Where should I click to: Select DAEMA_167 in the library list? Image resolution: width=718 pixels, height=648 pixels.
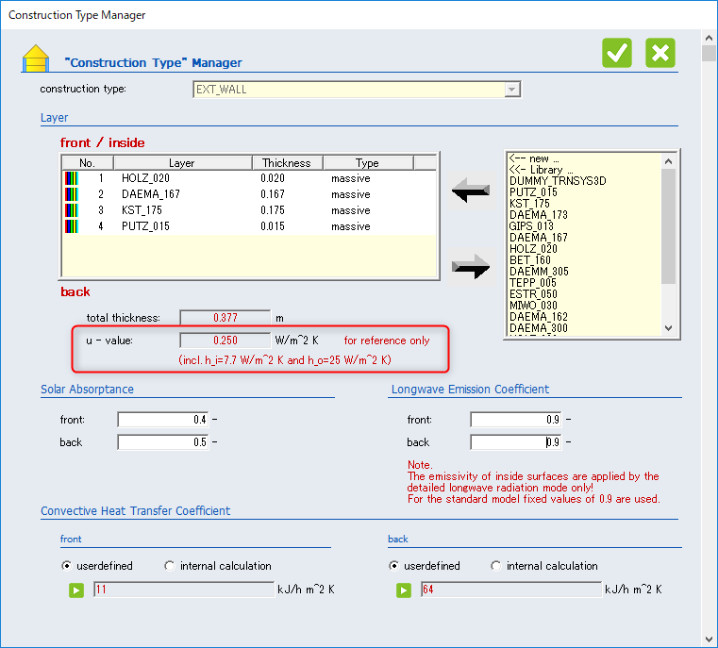click(x=538, y=238)
